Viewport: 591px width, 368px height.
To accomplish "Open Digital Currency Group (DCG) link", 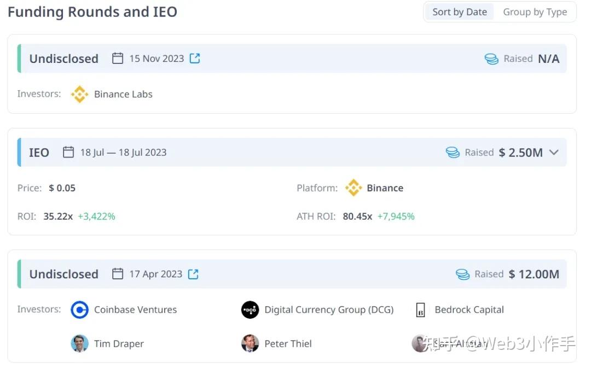I will pyautogui.click(x=329, y=310).
